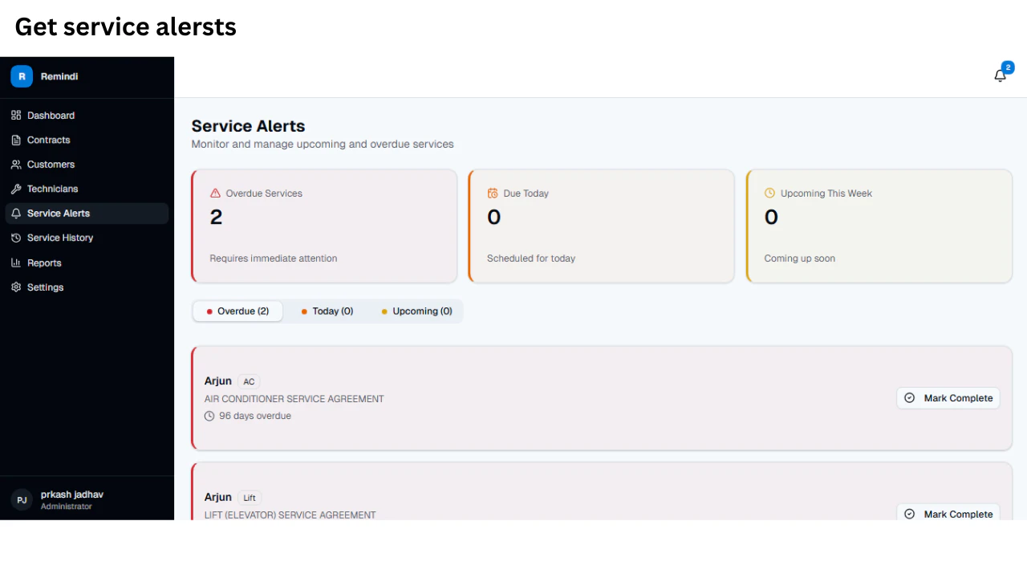Click the PJ user avatar
The height and width of the screenshot is (578, 1027).
click(22, 499)
